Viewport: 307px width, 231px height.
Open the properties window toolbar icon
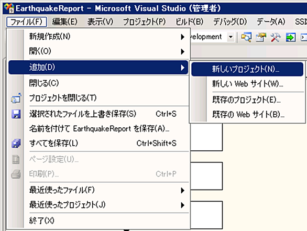tap(261, 37)
